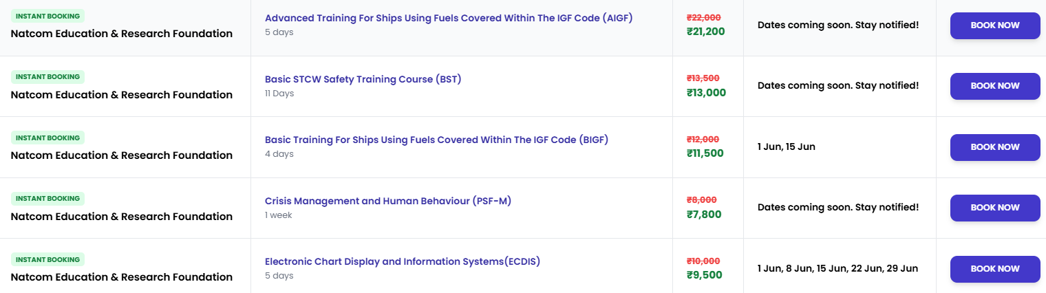
Task: Click the '1 Jun, 15 Jun' dates text
Action: 787,146
